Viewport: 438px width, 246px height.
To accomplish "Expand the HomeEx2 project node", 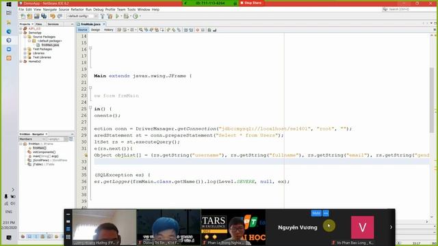I will [x=21, y=61].
